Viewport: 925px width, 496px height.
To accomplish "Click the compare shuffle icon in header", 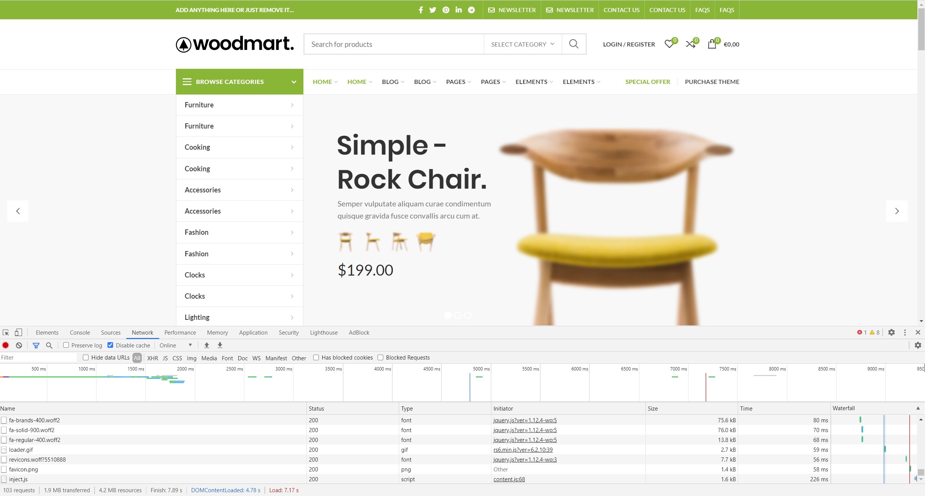I will click(x=690, y=44).
